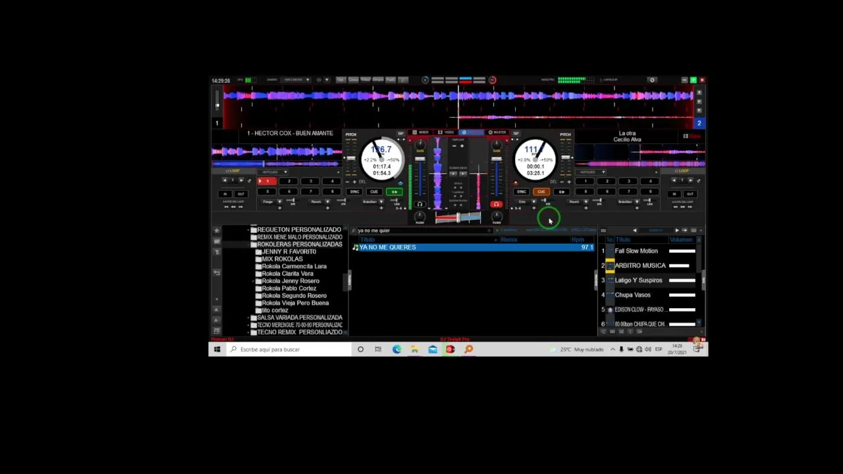Open File Explorer from taskbar
This screenshot has height=474, width=843.
414,350
